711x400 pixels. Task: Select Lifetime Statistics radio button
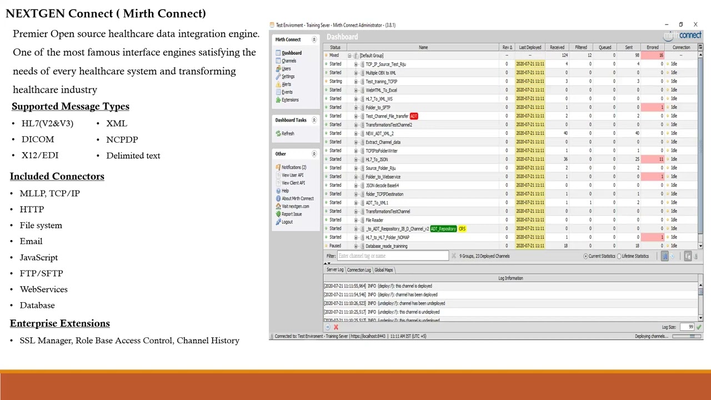pyautogui.click(x=619, y=256)
